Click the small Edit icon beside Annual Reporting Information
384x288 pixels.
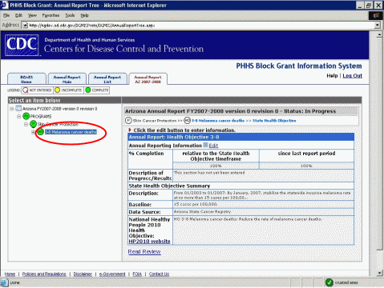click(205, 145)
